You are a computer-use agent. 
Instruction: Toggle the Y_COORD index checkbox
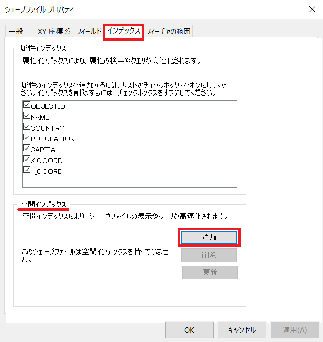(x=26, y=170)
